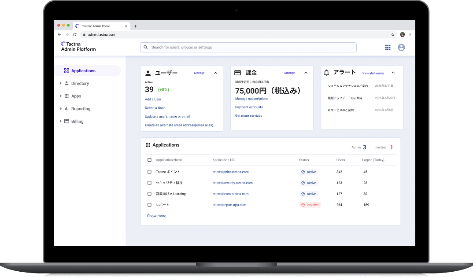
Task: Click the Inactive status badge for レポート
Action: [x=310, y=205]
